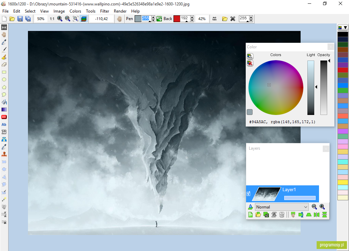Image resolution: width=349 pixels, height=251 pixels.
Task: Click the Open file folder icon in toolbar
Action: (x=12, y=19)
